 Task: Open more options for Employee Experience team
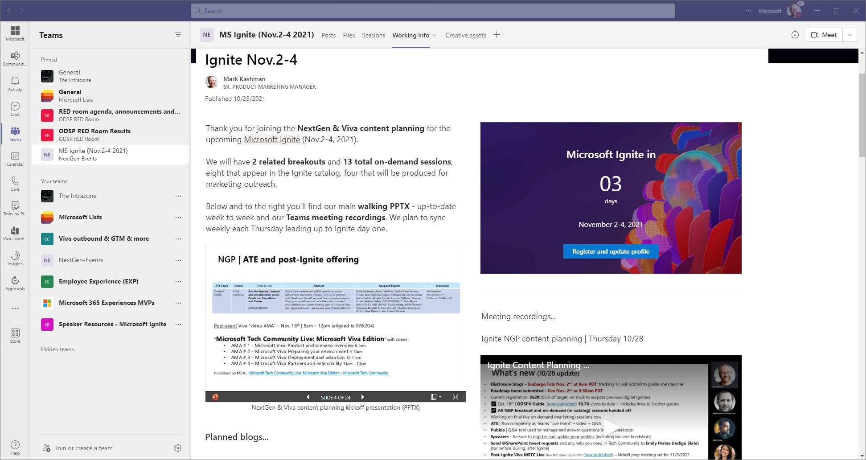[x=178, y=282]
